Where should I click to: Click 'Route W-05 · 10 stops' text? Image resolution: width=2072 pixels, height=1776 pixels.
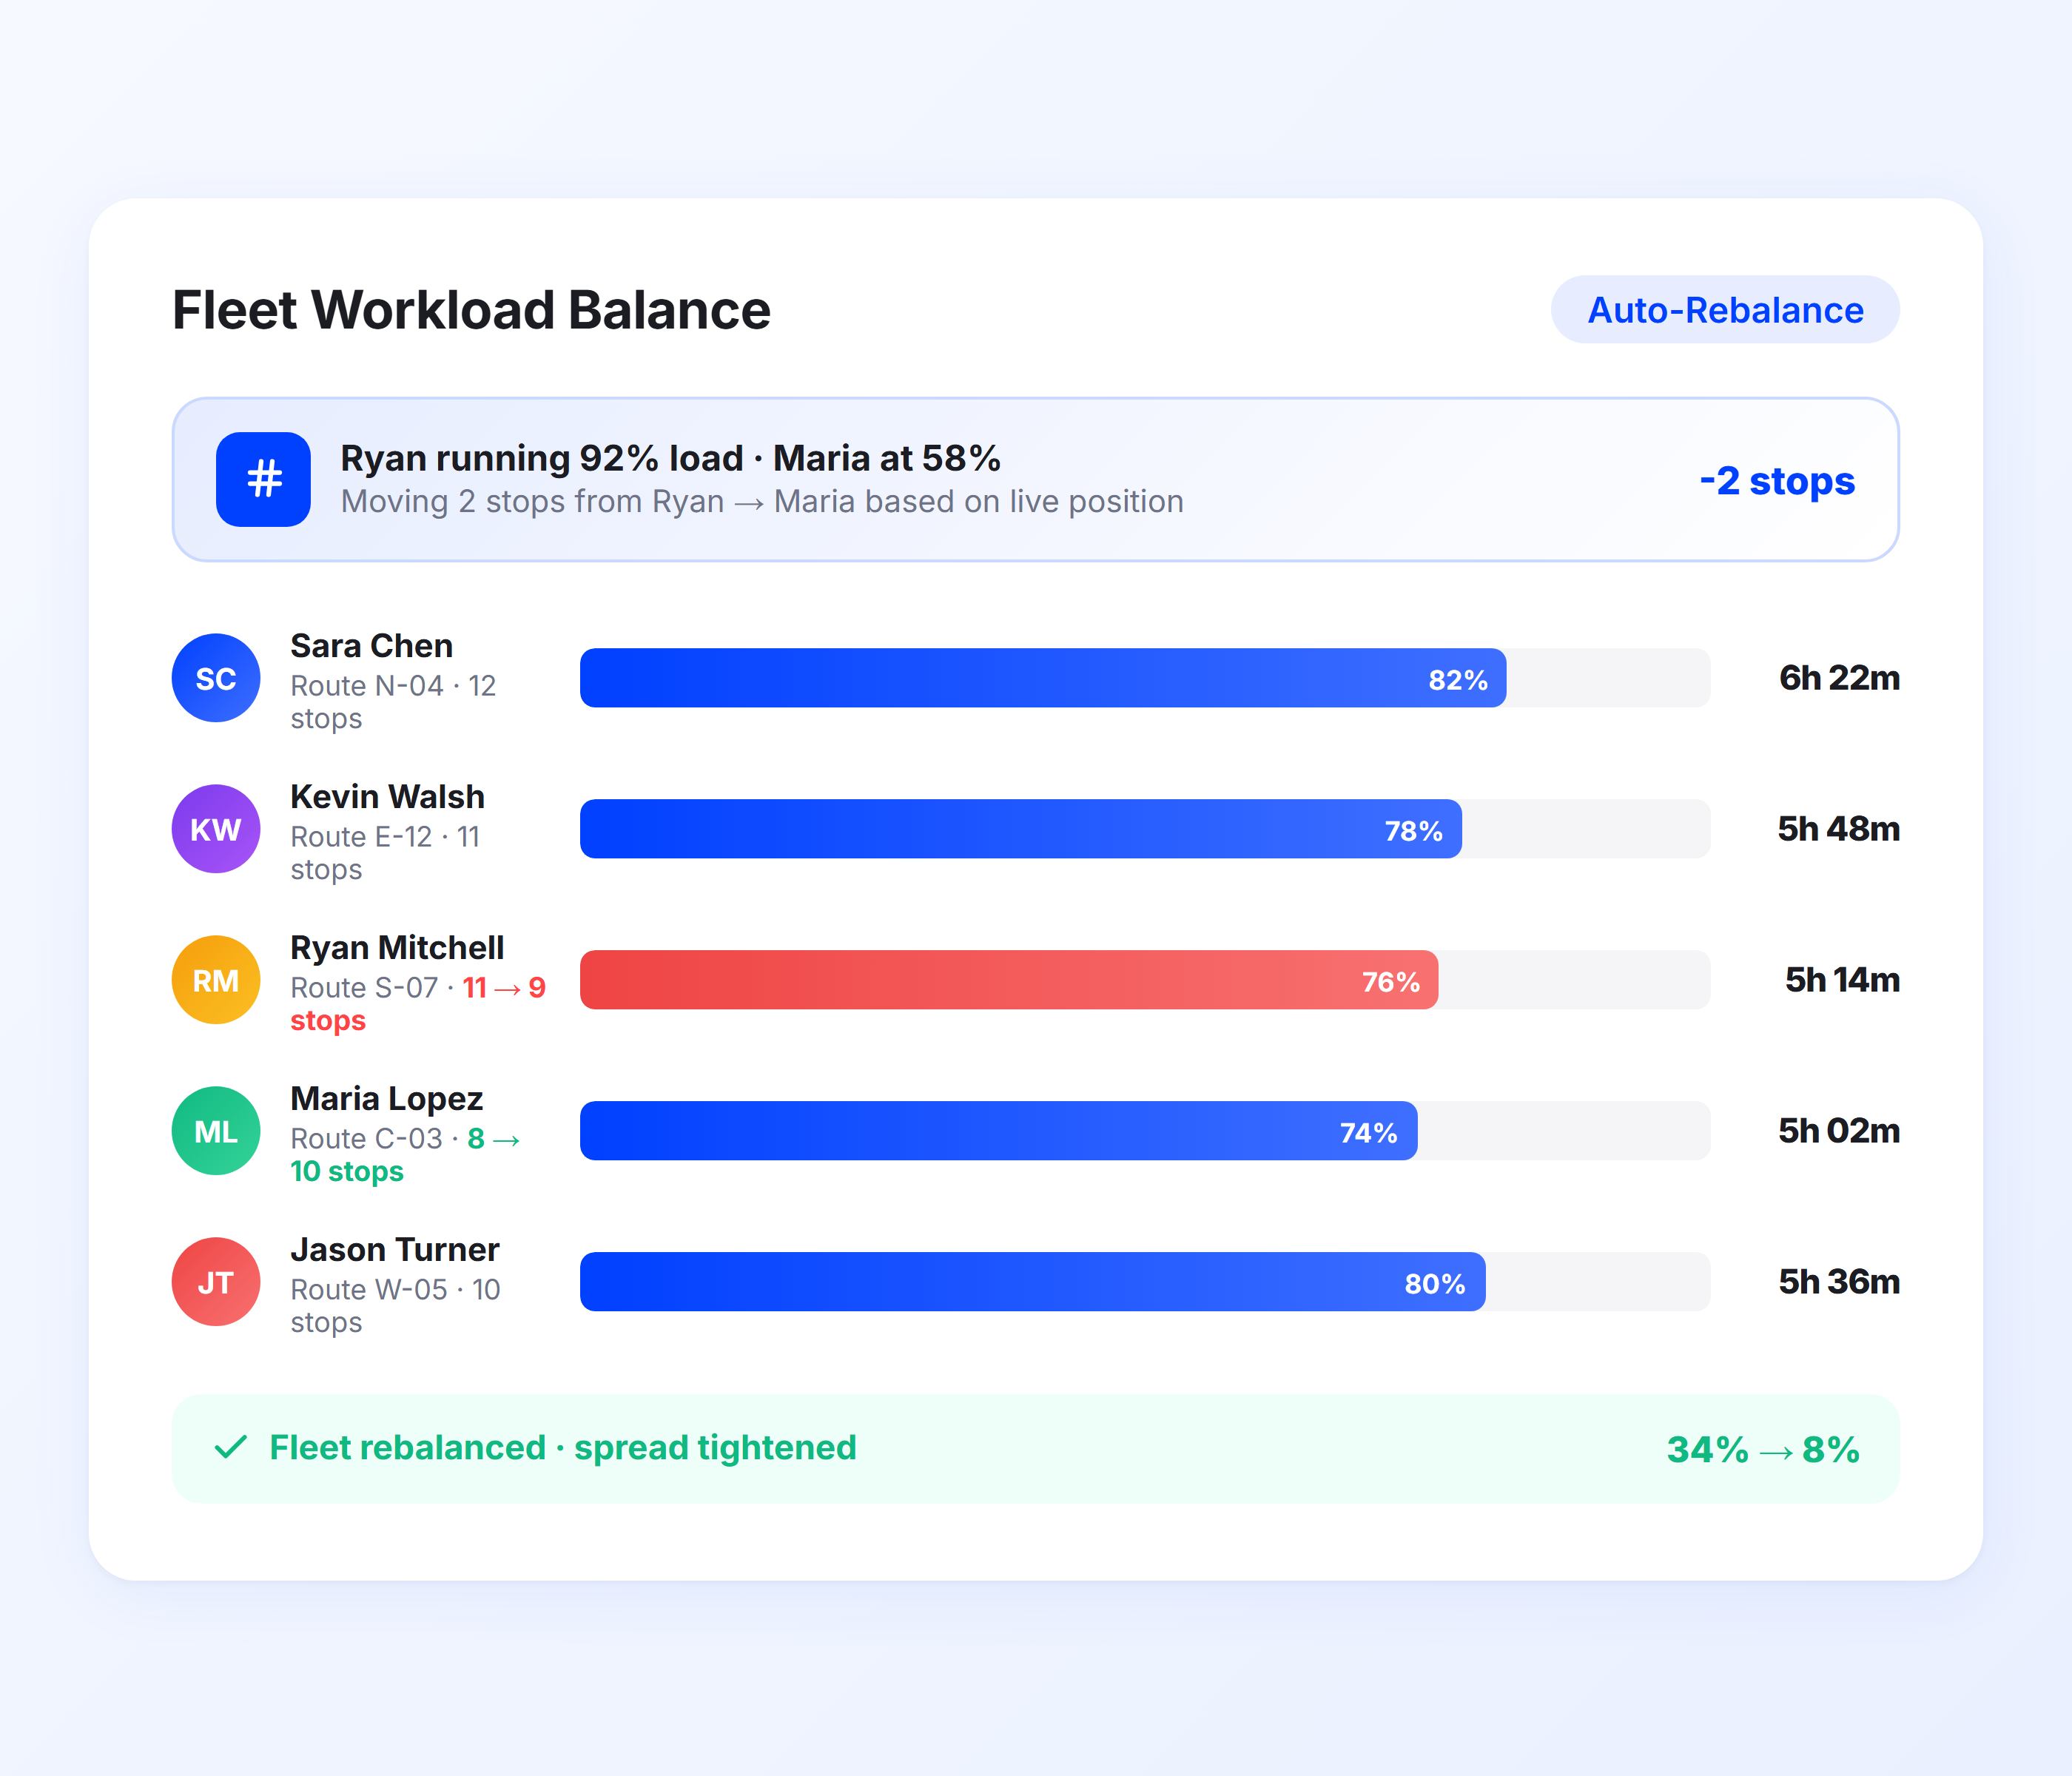[x=395, y=1306]
